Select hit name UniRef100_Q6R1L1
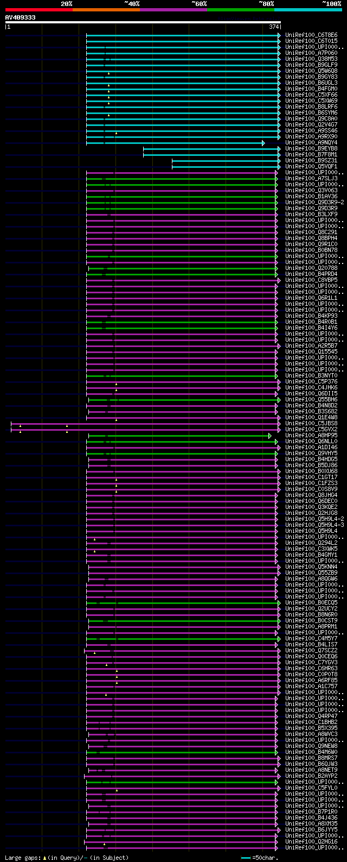Viewport: 347px width, 862px height. [x=311, y=298]
